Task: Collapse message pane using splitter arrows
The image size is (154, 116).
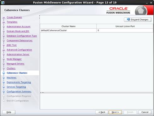Action: click(42, 93)
